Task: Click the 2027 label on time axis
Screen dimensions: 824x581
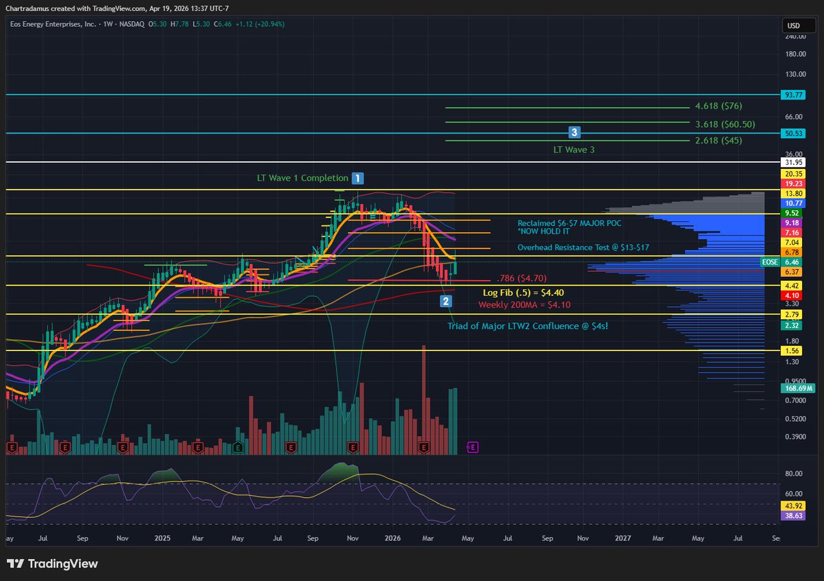Action: tap(623, 538)
